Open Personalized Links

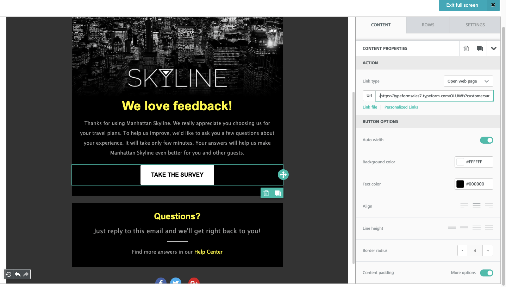[x=401, y=107]
